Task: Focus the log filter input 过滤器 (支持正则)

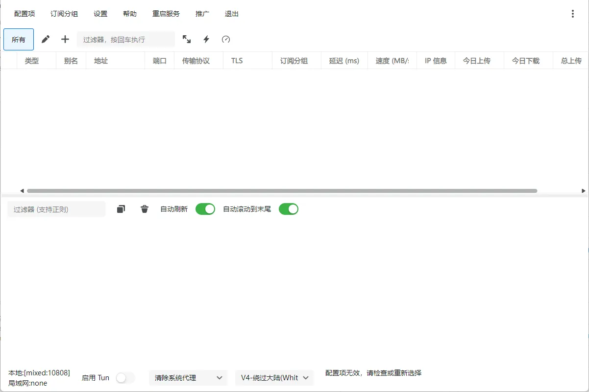Action: pos(56,209)
